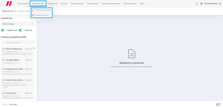Open the Документация menu
This screenshot has width=223, height=107.
pos(130,4)
